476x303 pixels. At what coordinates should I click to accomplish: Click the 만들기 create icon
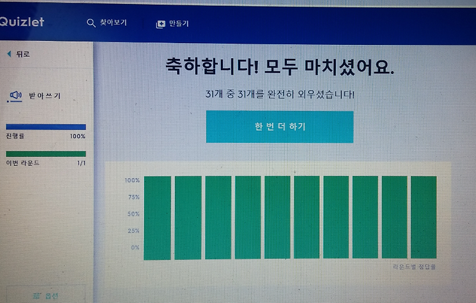point(160,24)
